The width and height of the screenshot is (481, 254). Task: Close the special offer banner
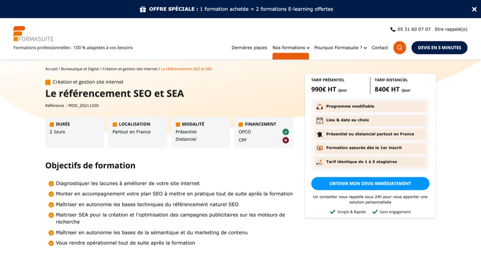[x=474, y=9]
